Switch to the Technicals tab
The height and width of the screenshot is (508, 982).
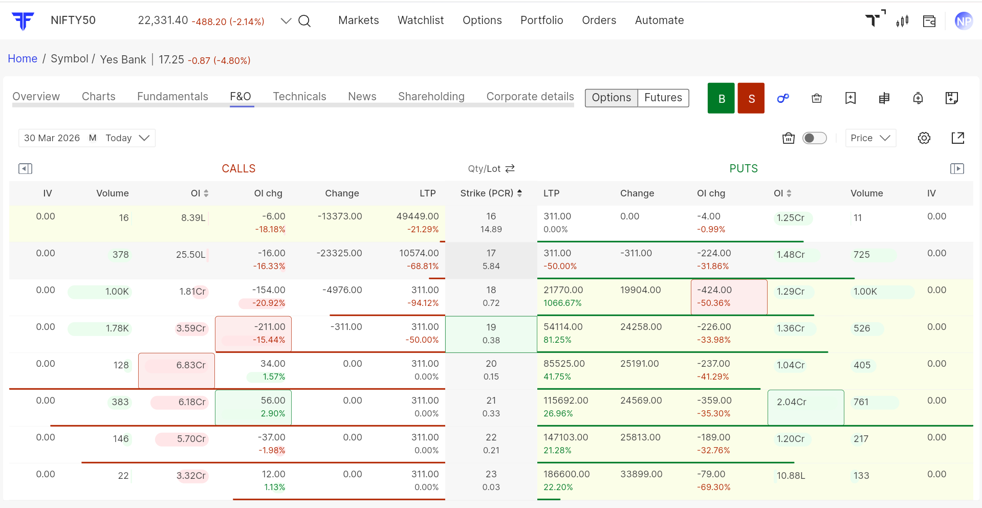coord(299,97)
